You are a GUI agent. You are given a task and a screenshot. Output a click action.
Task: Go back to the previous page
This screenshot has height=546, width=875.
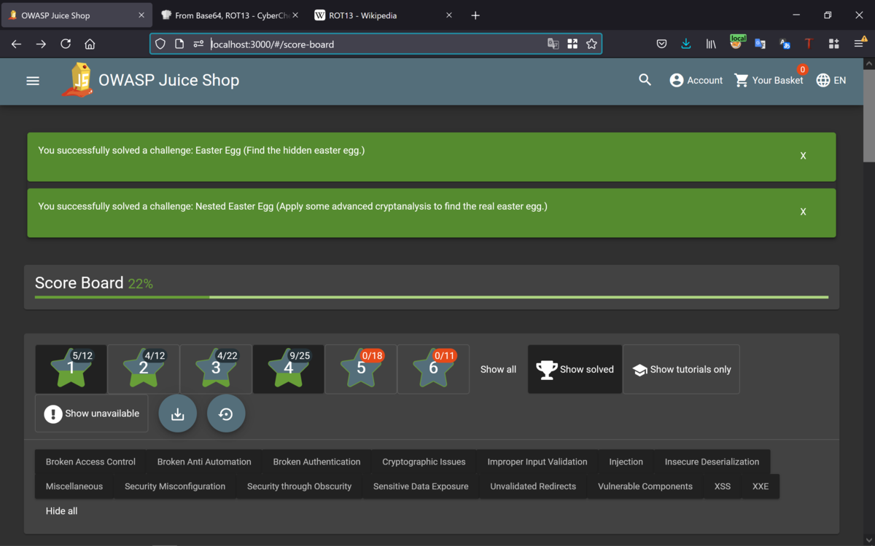click(x=16, y=44)
